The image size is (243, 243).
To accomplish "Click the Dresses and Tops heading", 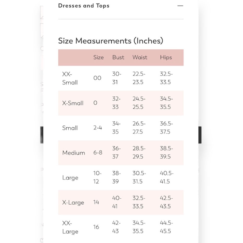I will click(x=84, y=6).
